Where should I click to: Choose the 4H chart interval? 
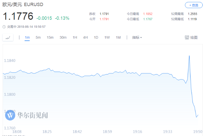[x=85, y=38]
